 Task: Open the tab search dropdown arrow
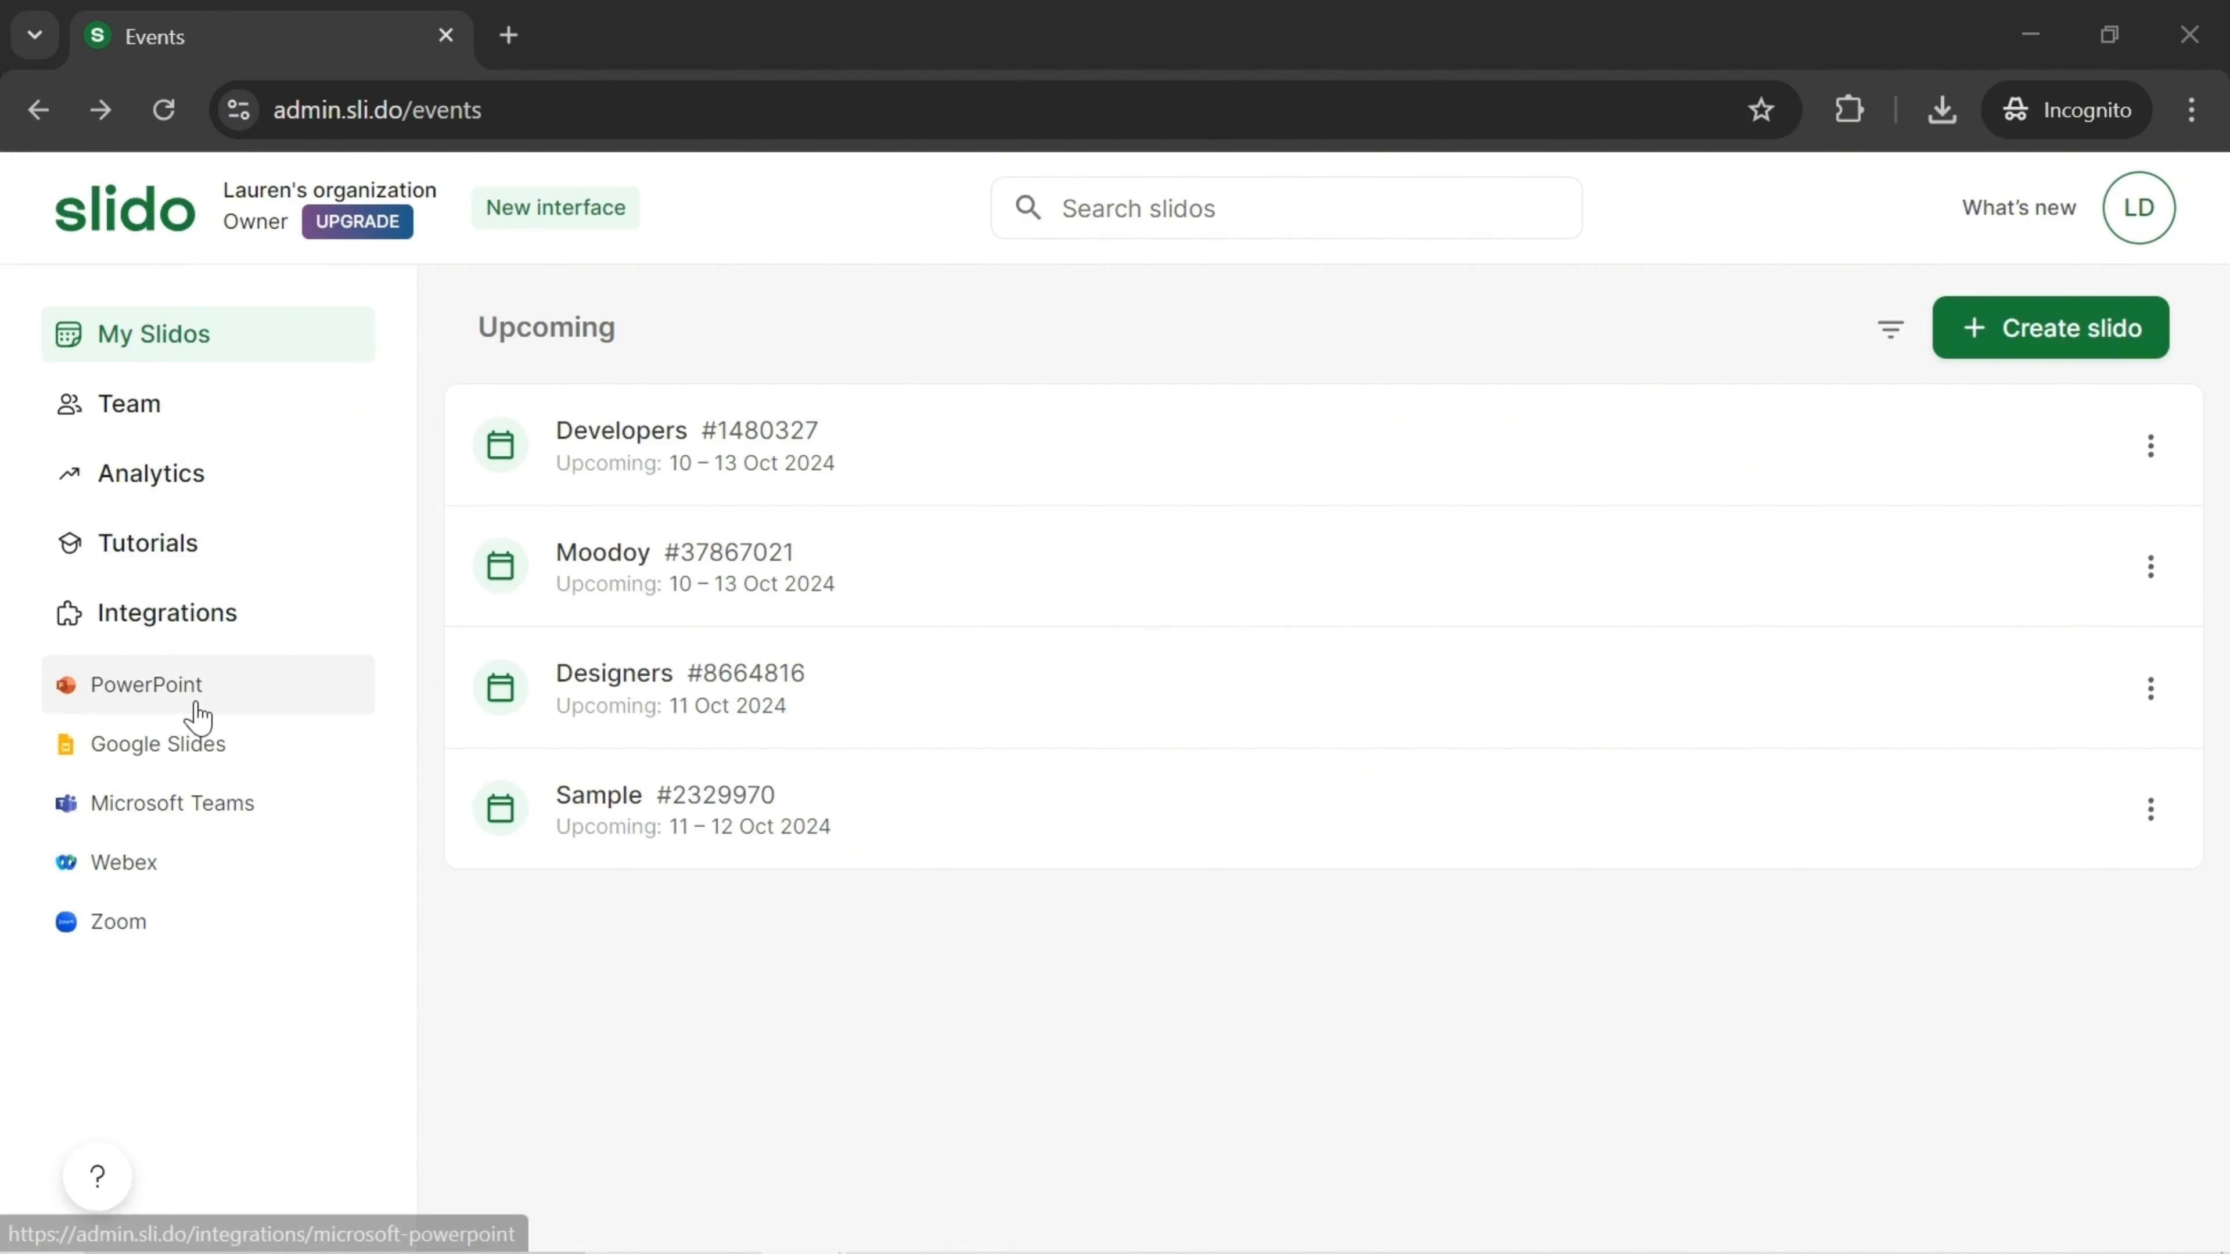pyautogui.click(x=35, y=35)
